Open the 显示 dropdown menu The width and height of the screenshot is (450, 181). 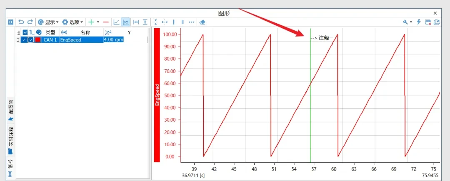(x=48, y=22)
